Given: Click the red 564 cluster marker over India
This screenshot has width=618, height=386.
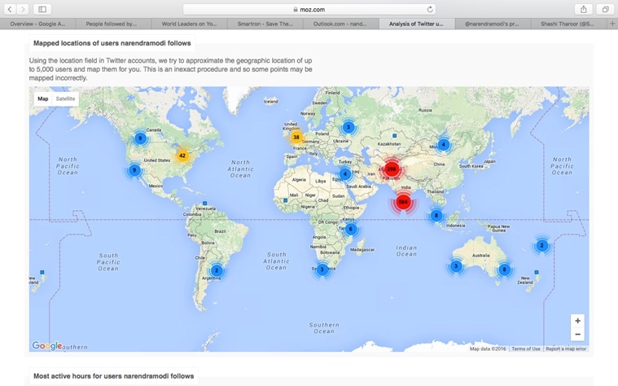Looking at the screenshot, I should click(403, 202).
